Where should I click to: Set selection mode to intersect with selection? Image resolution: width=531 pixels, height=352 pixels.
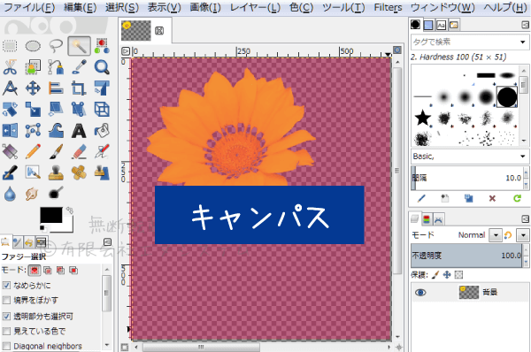pyautogui.click(x=73, y=270)
